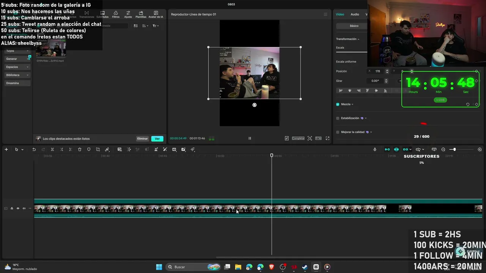486x273 pixels.
Task: Pause the preview playback
Action: [x=249, y=138]
